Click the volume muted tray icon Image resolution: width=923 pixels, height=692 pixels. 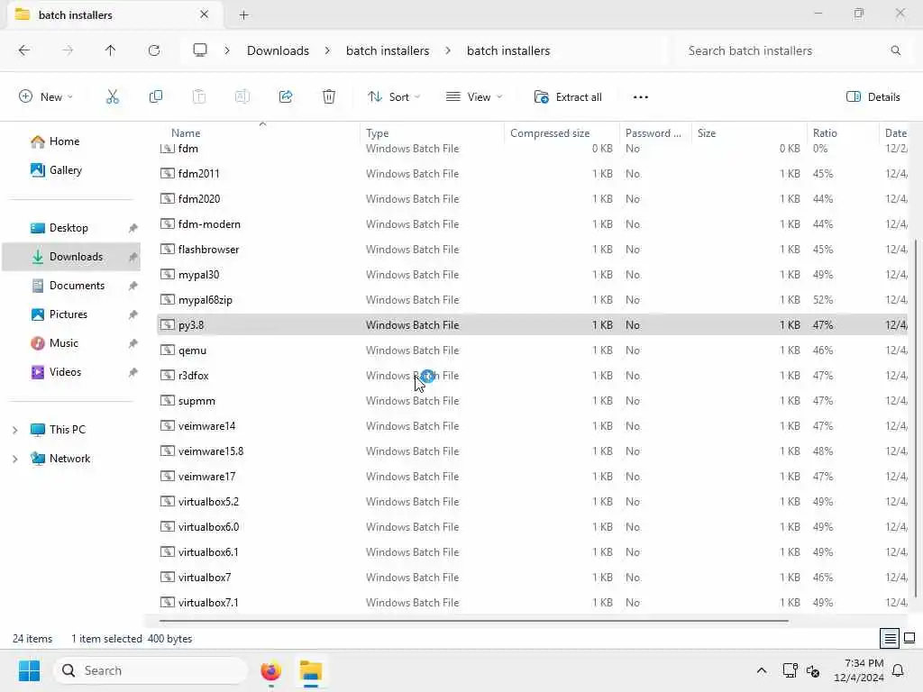[814, 670]
